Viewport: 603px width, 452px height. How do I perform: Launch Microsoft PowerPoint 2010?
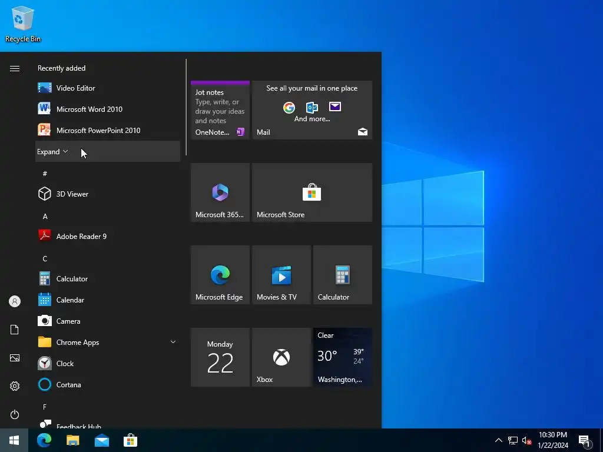tap(108, 130)
